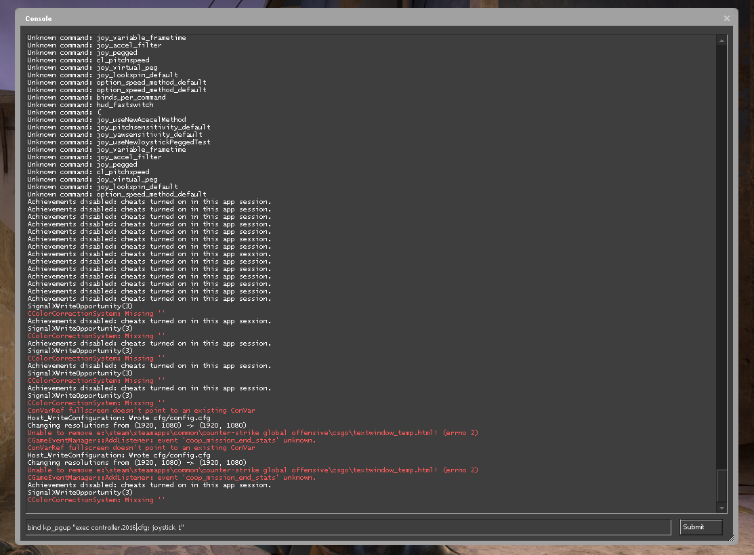Focus the console command input field

pyautogui.click(x=349, y=527)
